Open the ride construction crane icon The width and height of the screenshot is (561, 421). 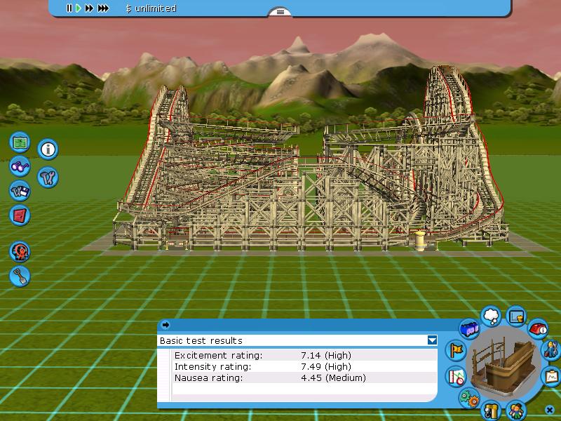(x=491, y=410)
